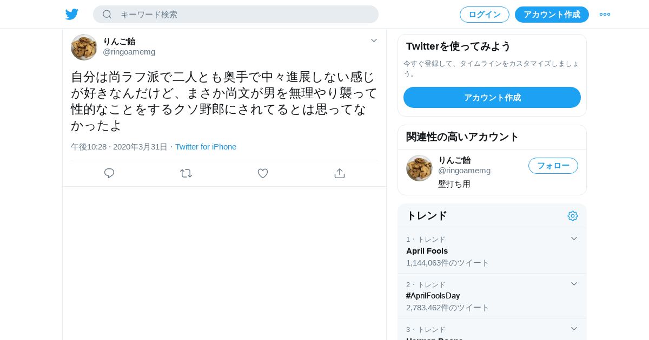Open the three-dot more menu in header
This screenshot has height=340, width=649.
point(605,15)
